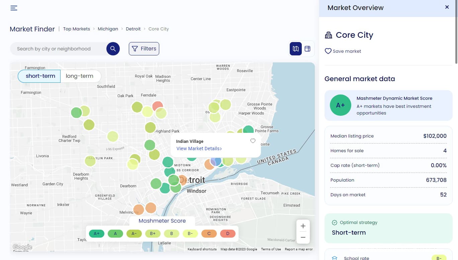Click the A+ Mashmeter score badge
Viewport: 458px width, 260px height.
tap(340, 105)
